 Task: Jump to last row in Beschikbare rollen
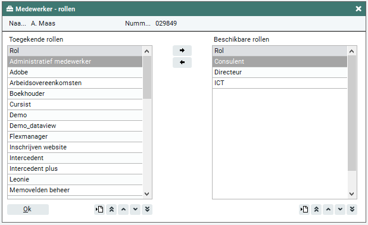pos(352,210)
